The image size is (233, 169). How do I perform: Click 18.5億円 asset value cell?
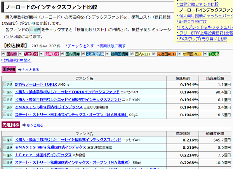215,115
